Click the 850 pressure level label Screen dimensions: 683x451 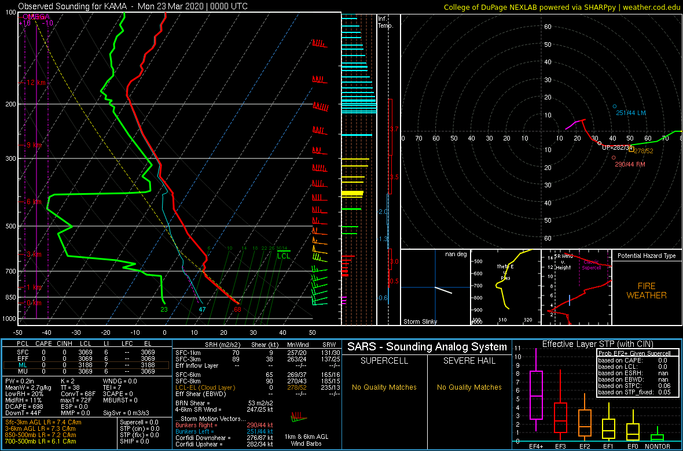(10, 297)
